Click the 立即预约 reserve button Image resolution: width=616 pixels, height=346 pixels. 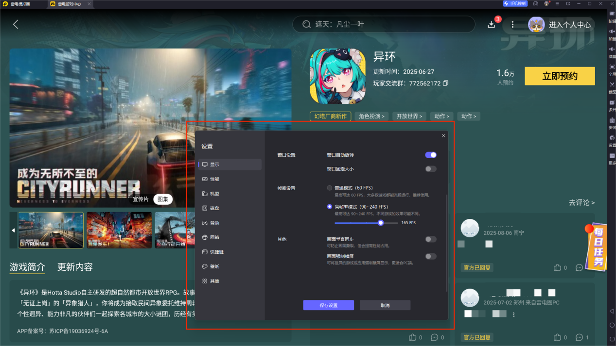point(560,76)
